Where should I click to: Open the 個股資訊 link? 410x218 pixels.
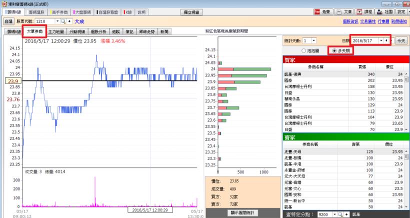pyautogui.click(x=351, y=22)
